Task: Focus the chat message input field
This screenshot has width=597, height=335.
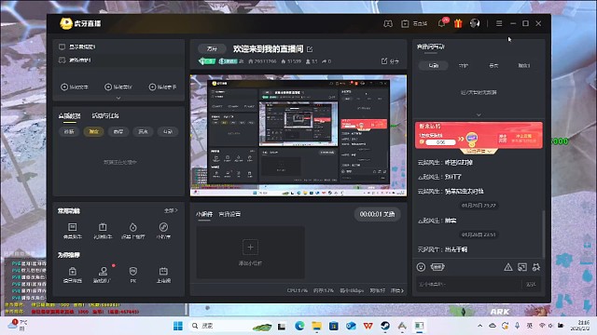Action: [x=468, y=284]
